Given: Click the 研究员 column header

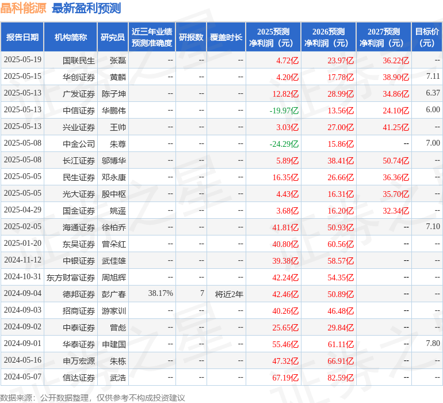Looking at the screenshot, I should coord(113,37).
